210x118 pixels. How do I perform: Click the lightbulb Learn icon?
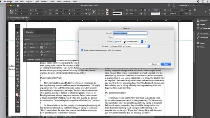point(169,5)
